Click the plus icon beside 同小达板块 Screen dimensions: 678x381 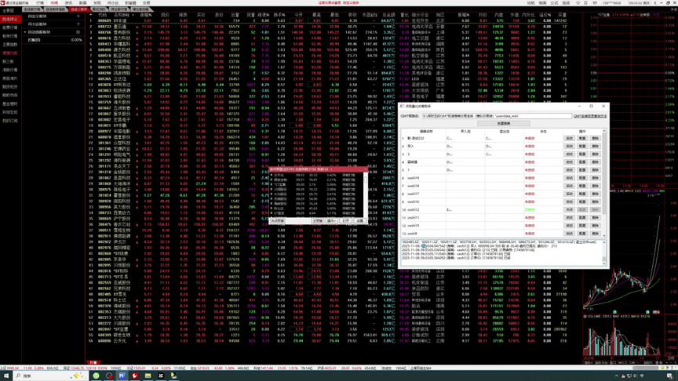tap(78, 24)
